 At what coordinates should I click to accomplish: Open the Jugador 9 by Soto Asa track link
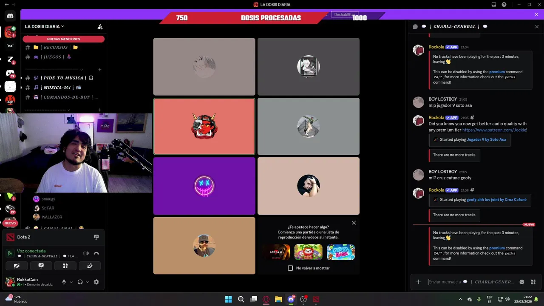(x=486, y=139)
